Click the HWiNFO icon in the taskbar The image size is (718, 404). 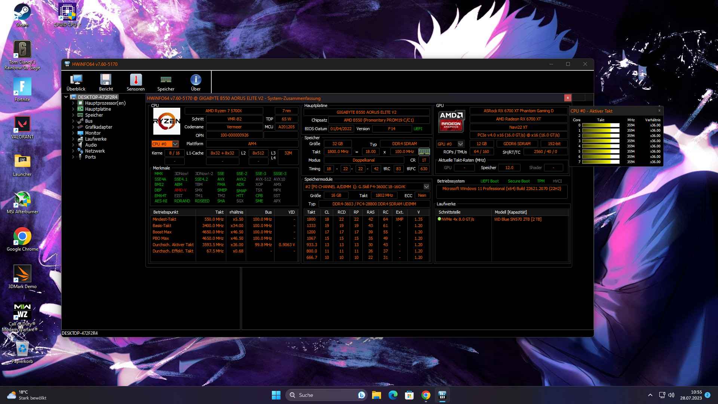point(442,395)
